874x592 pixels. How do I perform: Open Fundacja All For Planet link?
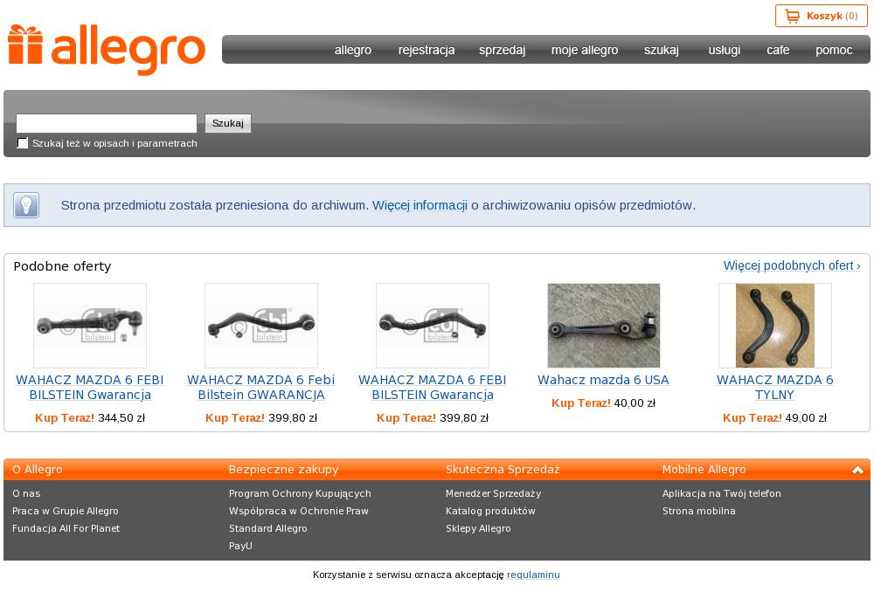(66, 528)
